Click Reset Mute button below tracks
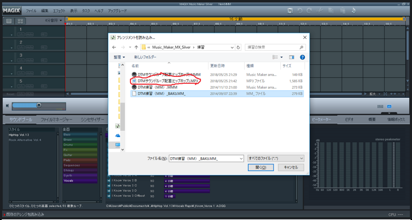 [30, 94]
